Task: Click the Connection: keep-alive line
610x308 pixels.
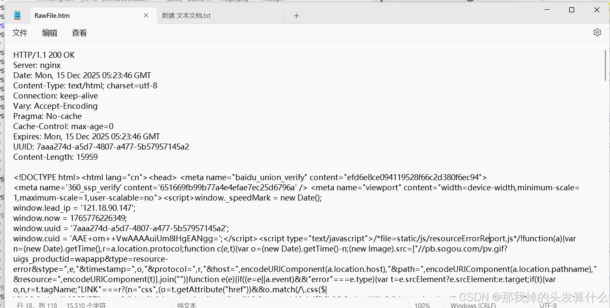Action: [x=55, y=96]
